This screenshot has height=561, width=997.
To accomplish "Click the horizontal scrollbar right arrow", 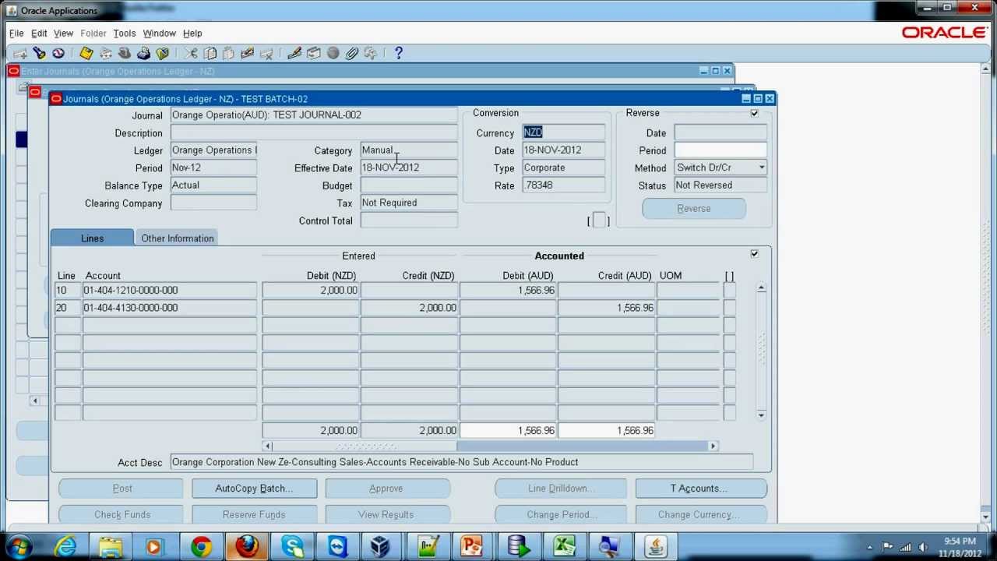I will [712, 446].
